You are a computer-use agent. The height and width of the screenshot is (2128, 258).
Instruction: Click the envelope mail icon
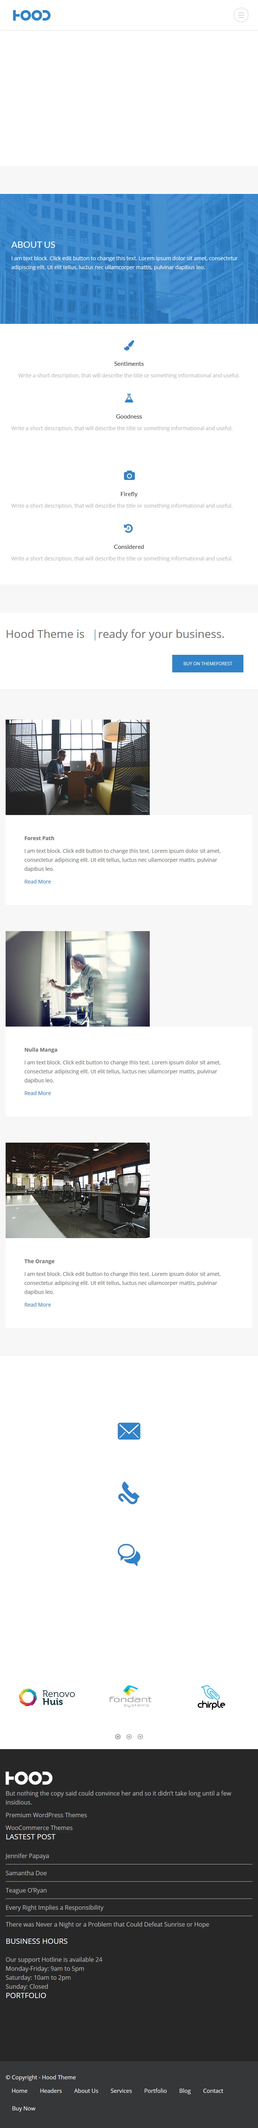tap(129, 1431)
